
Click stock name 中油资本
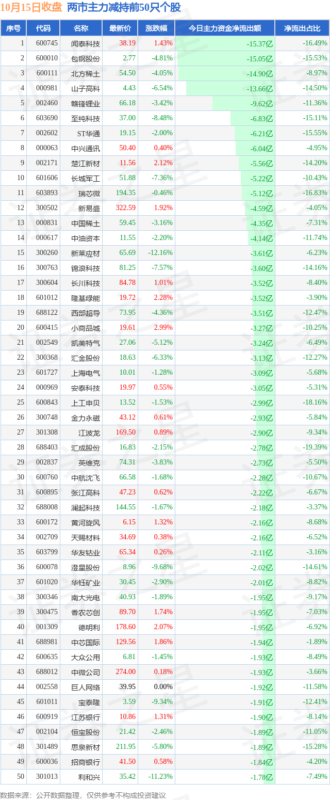coord(86,238)
